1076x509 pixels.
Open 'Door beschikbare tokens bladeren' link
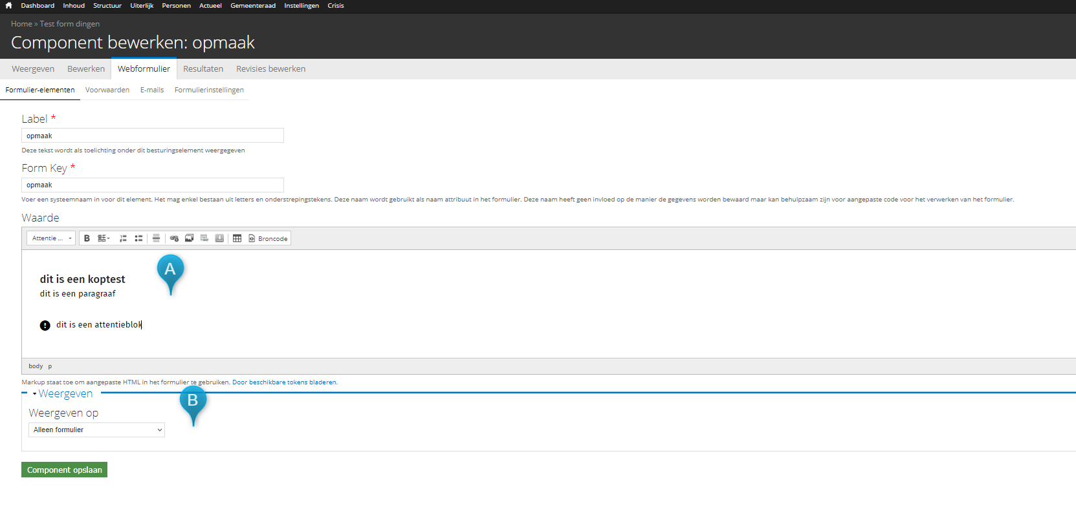[x=284, y=382]
